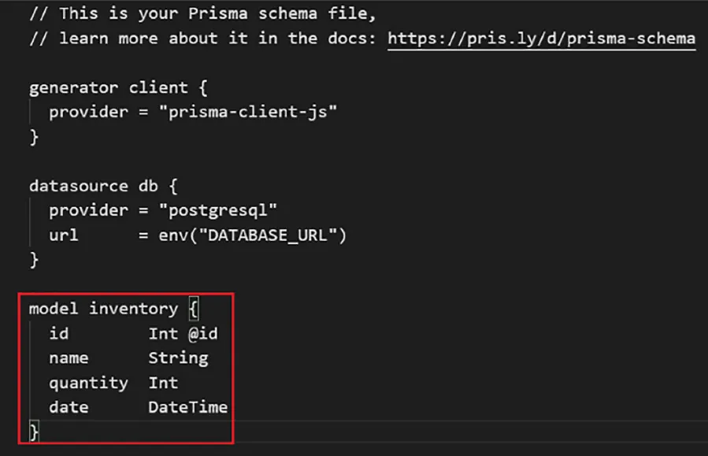Click the 'inventory' model name
Image resolution: width=708 pixels, height=456 pixels.
(133, 309)
